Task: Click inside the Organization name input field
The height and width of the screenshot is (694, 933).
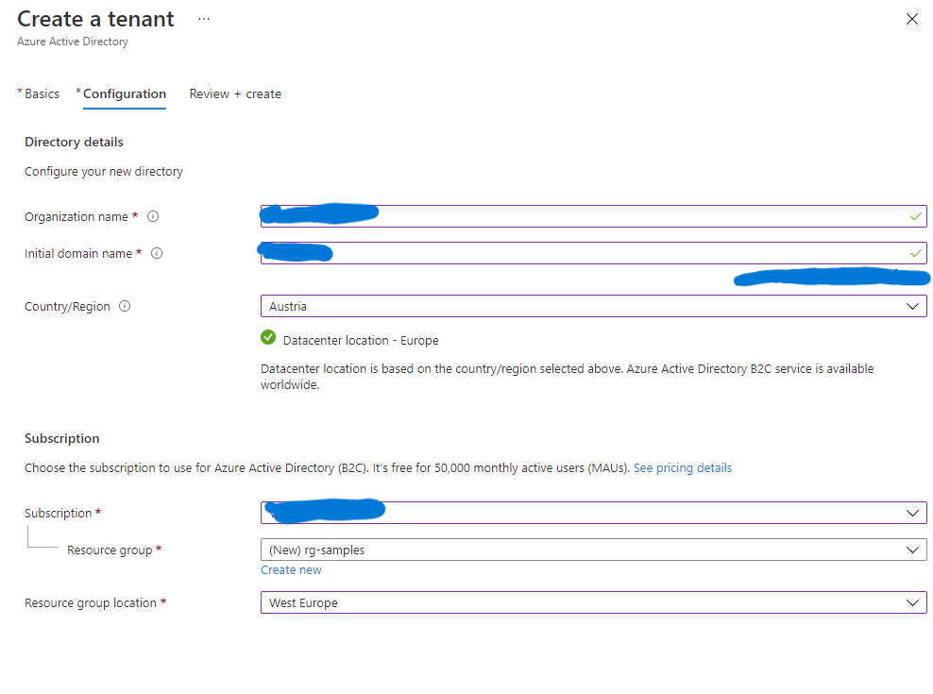Action: pyautogui.click(x=567, y=216)
